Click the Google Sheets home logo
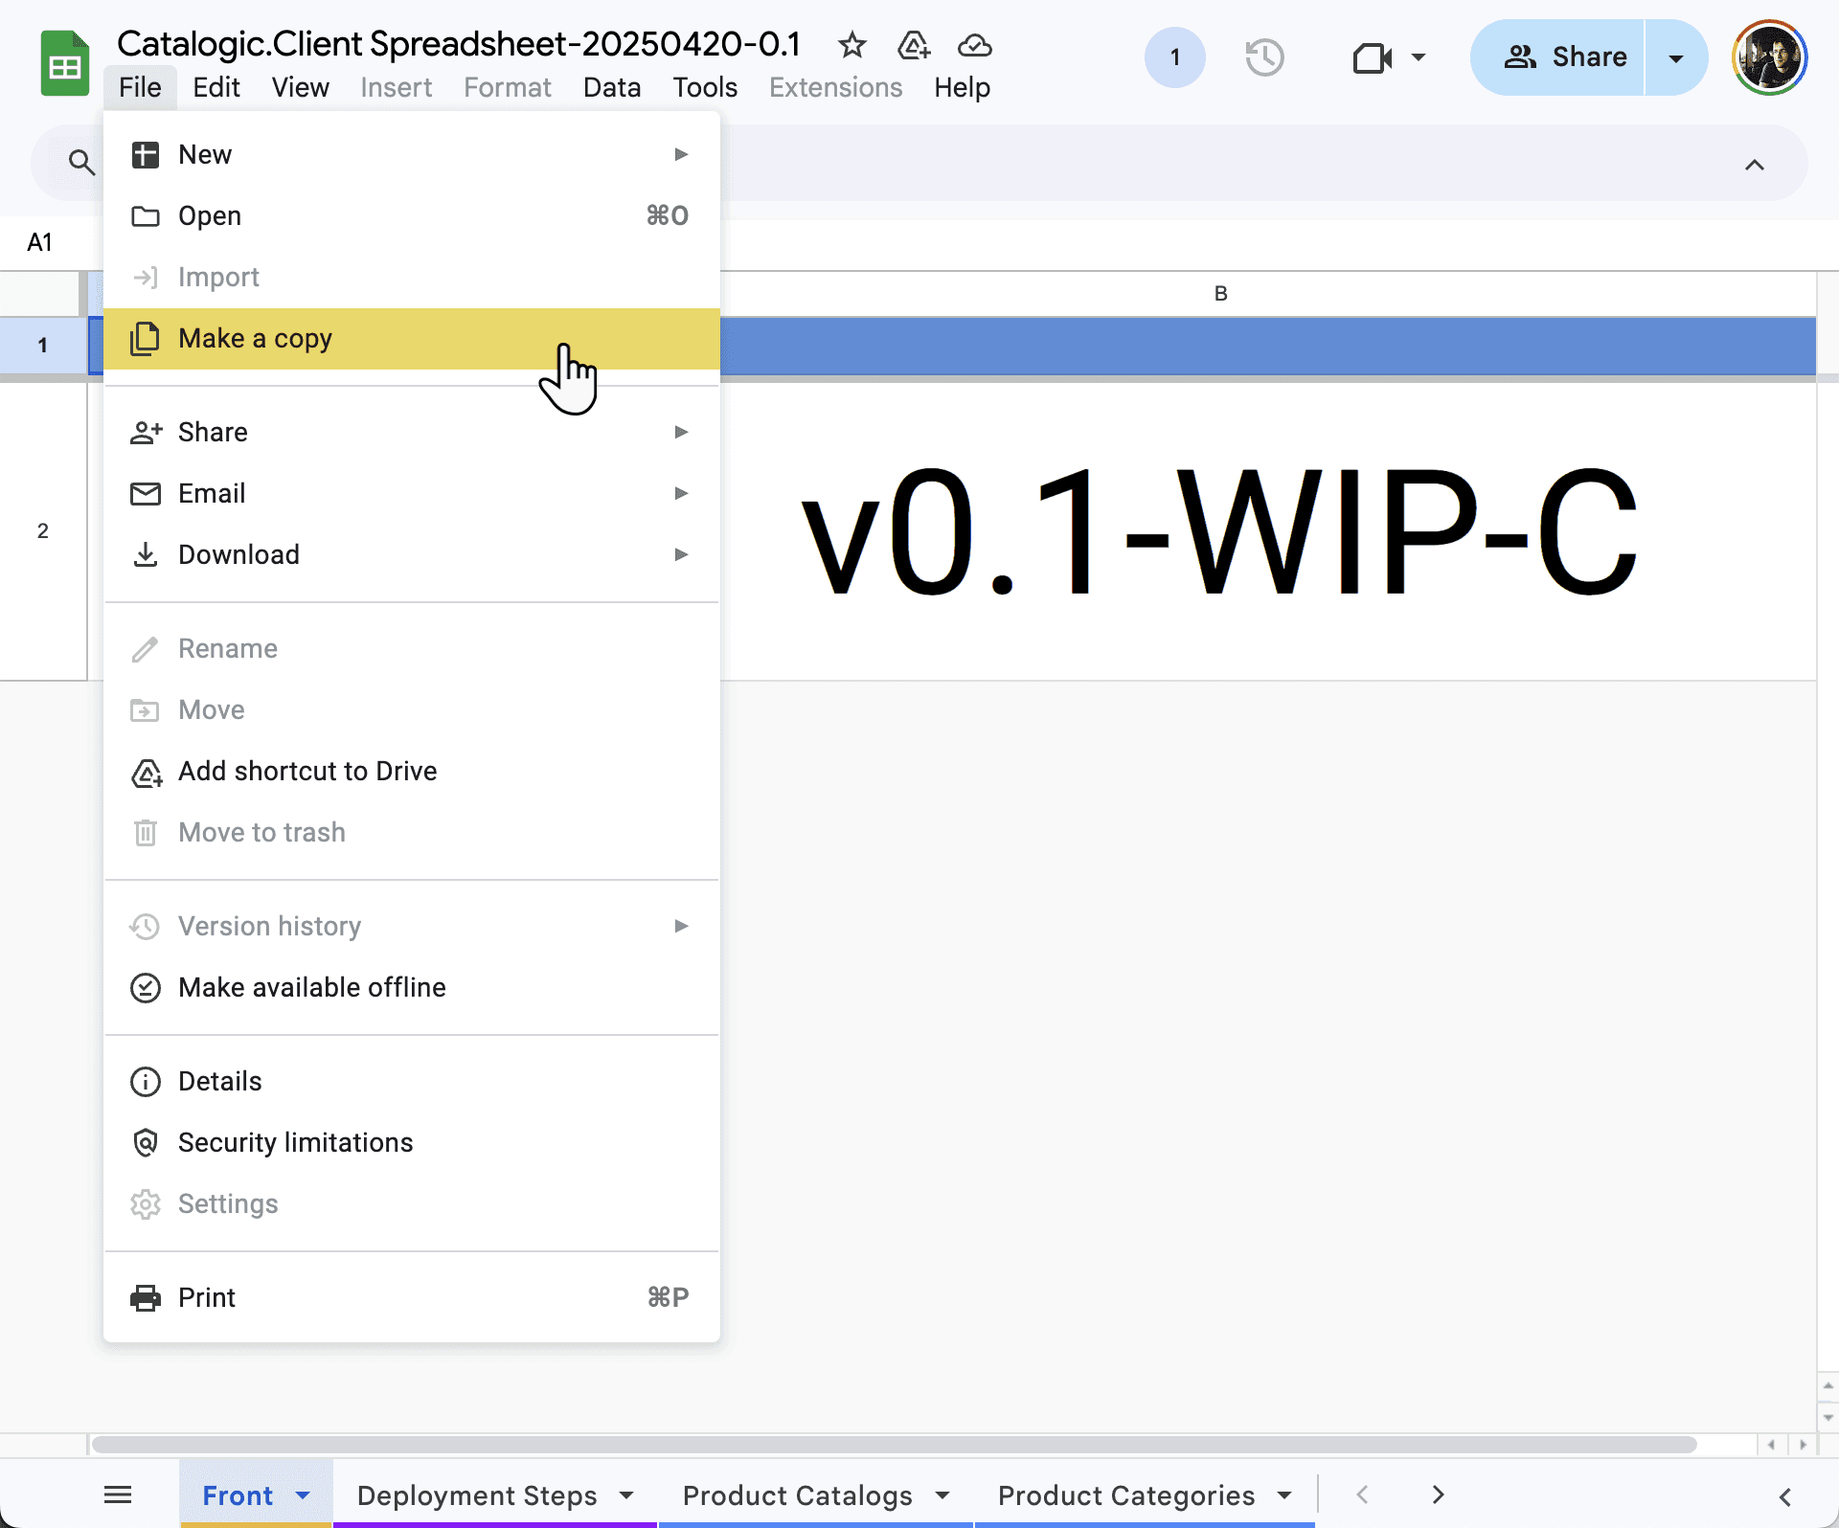The image size is (1839, 1528). (x=64, y=63)
